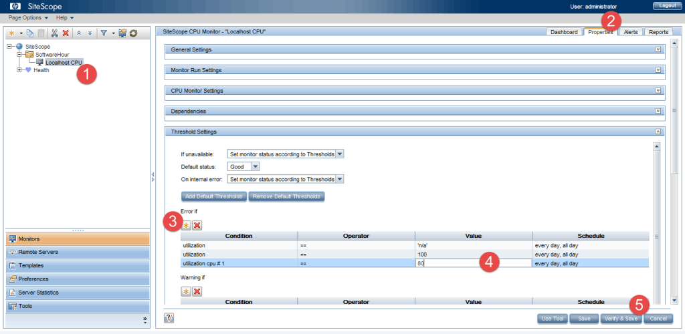The height and width of the screenshot is (334, 685).
Task: Expand the Monitor Run Settings panel
Action: click(658, 69)
